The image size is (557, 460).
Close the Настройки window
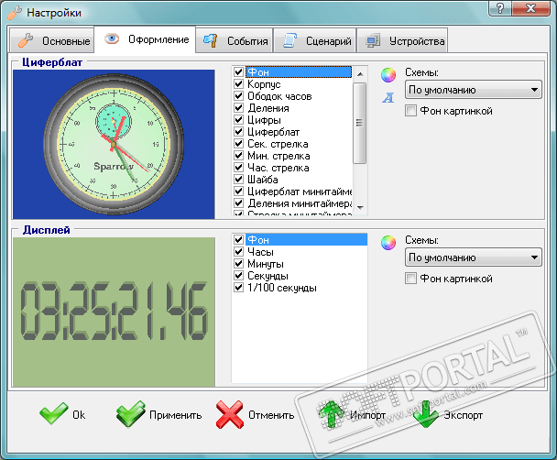coord(531,8)
